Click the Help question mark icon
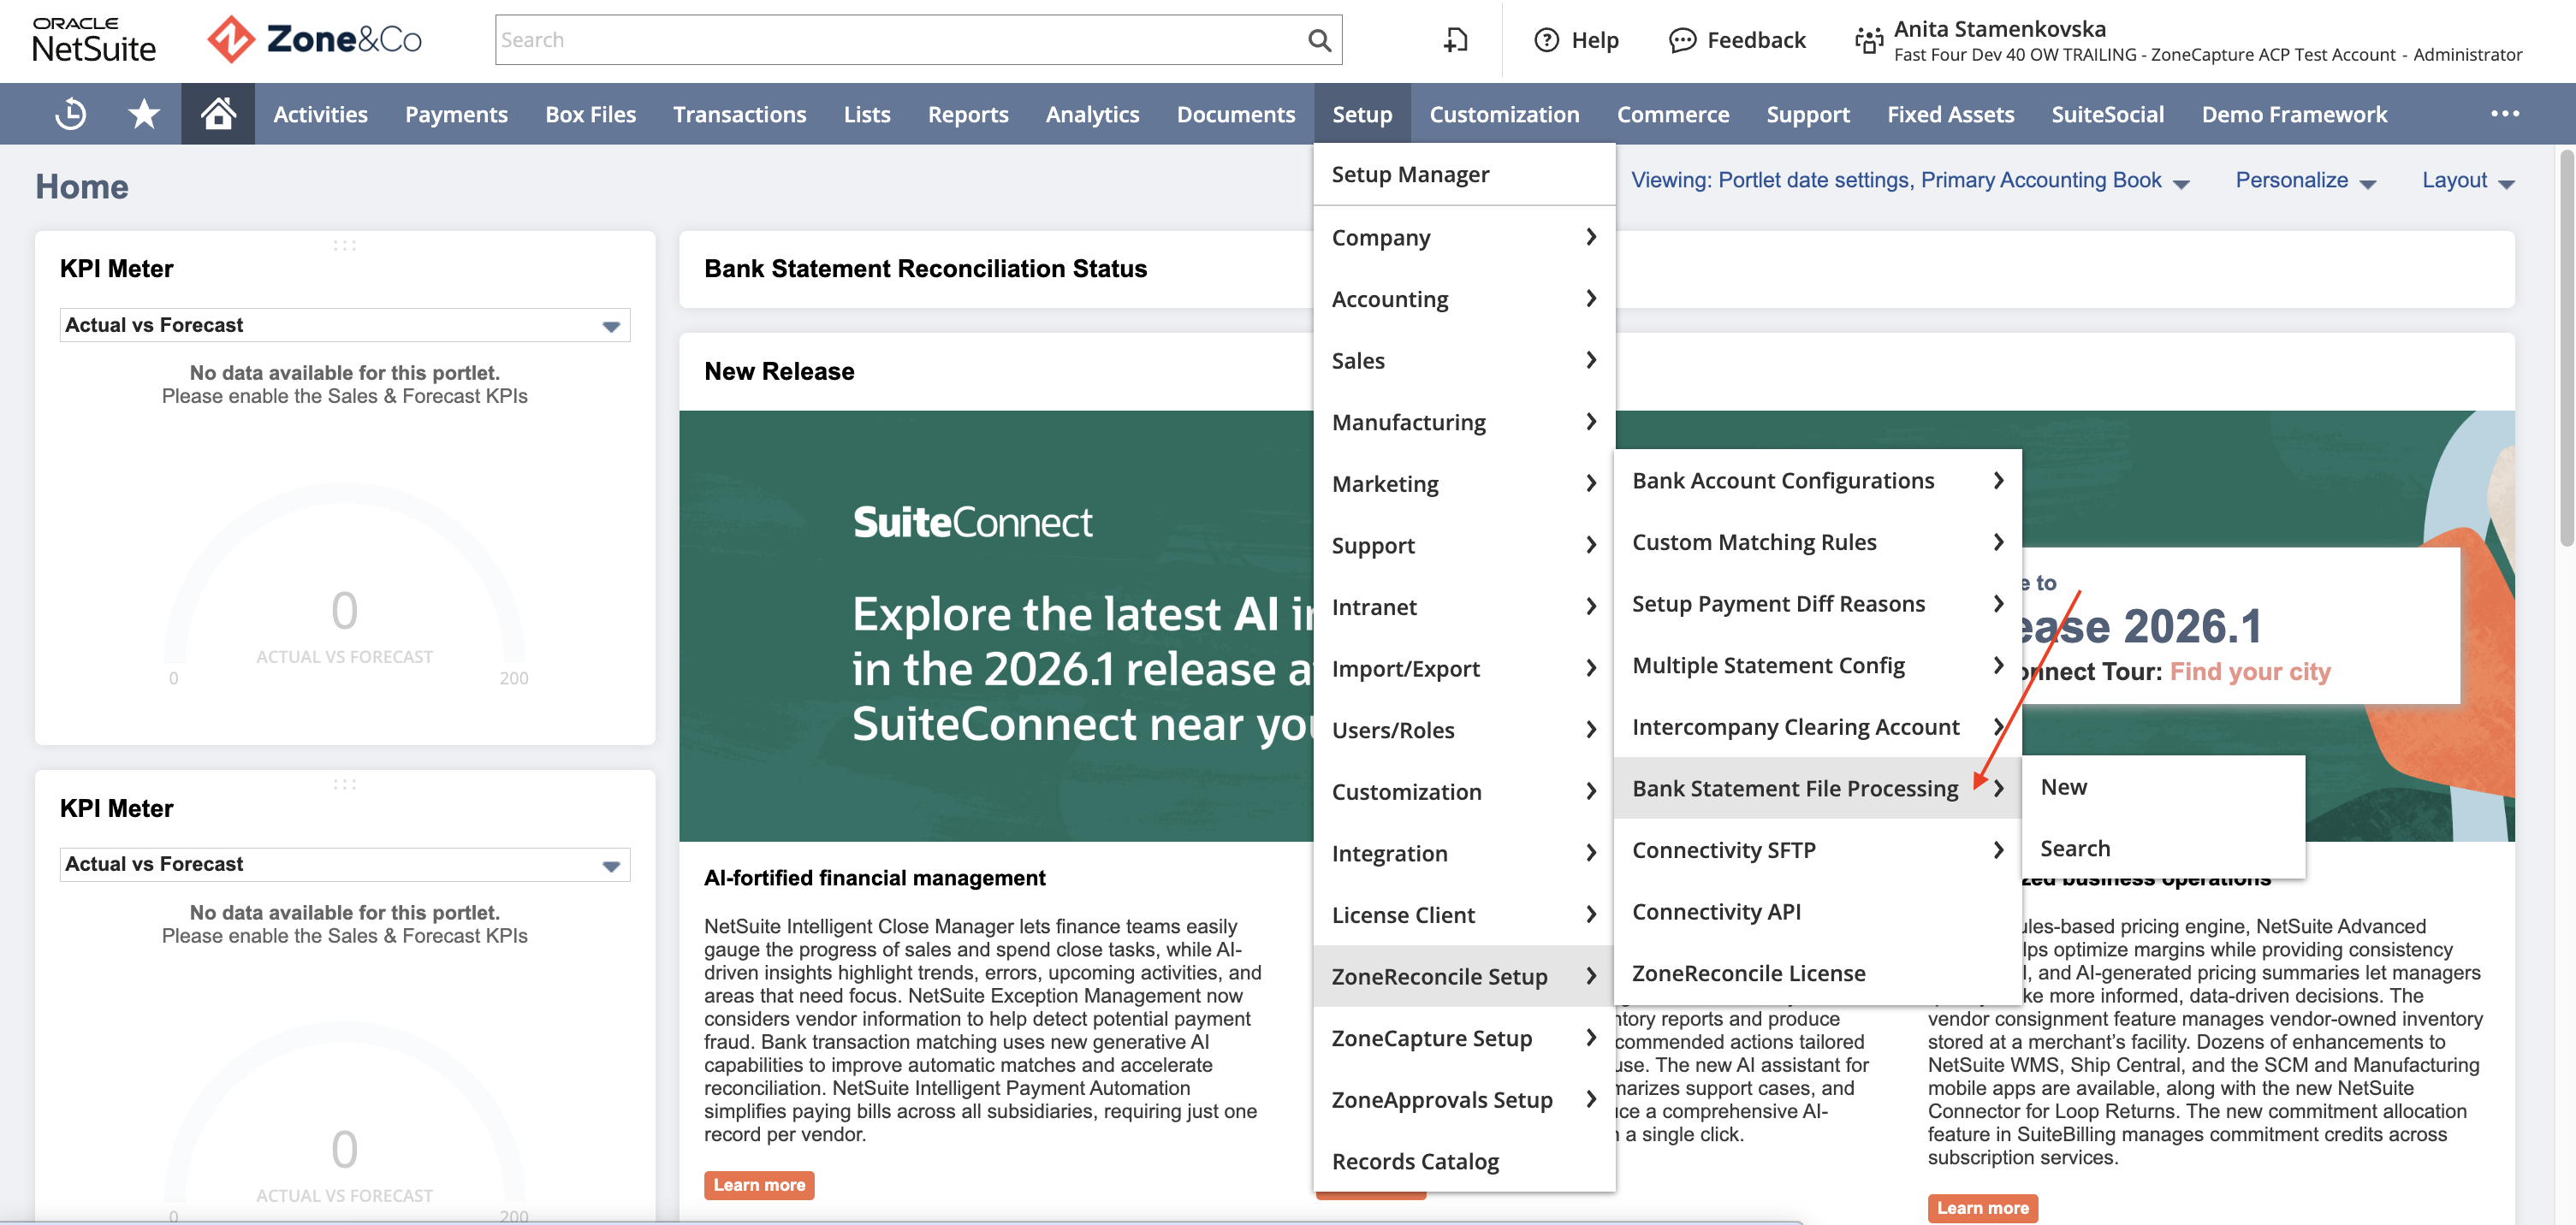This screenshot has height=1225, width=2576. [x=1546, y=40]
